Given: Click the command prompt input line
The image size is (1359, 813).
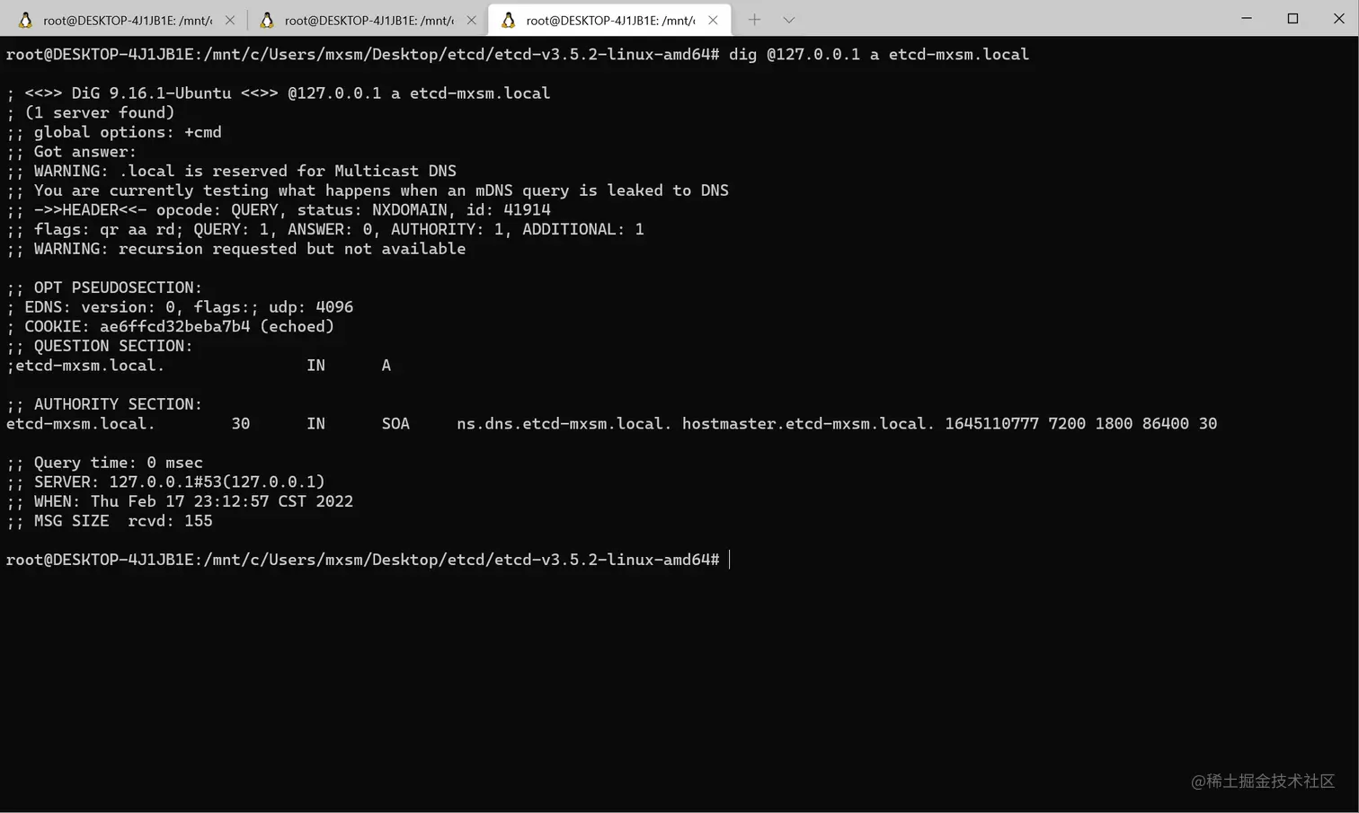Looking at the screenshot, I should 728,559.
